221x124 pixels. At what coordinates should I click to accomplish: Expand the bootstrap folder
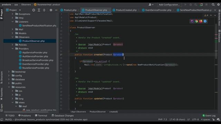pos(9,72)
